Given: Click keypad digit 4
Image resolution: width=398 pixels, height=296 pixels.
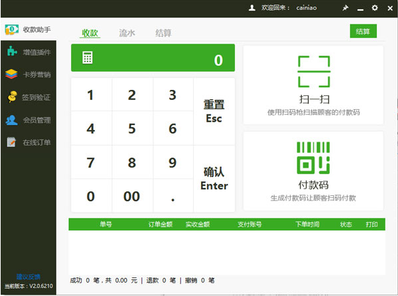Looking at the screenshot, I should coord(91,128).
